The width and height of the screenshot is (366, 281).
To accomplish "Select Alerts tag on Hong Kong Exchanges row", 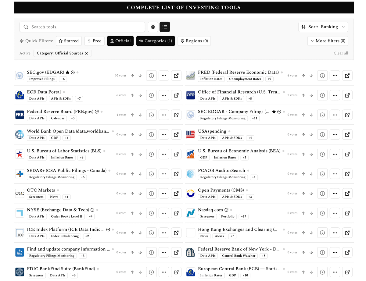I will 219,236.
